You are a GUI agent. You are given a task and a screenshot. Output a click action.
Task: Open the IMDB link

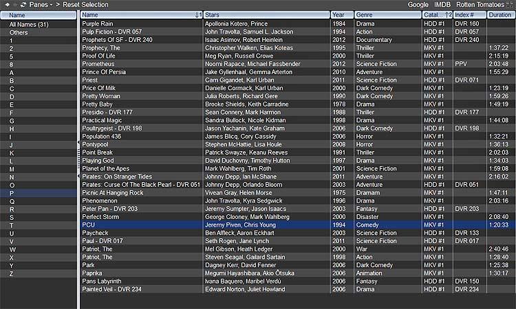pos(442,5)
